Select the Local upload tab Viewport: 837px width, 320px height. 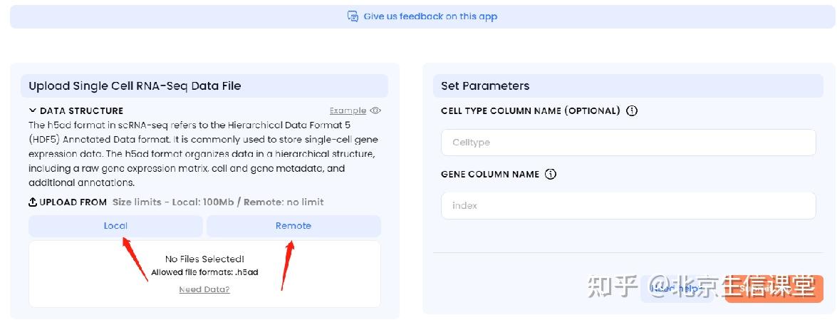(115, 226)
